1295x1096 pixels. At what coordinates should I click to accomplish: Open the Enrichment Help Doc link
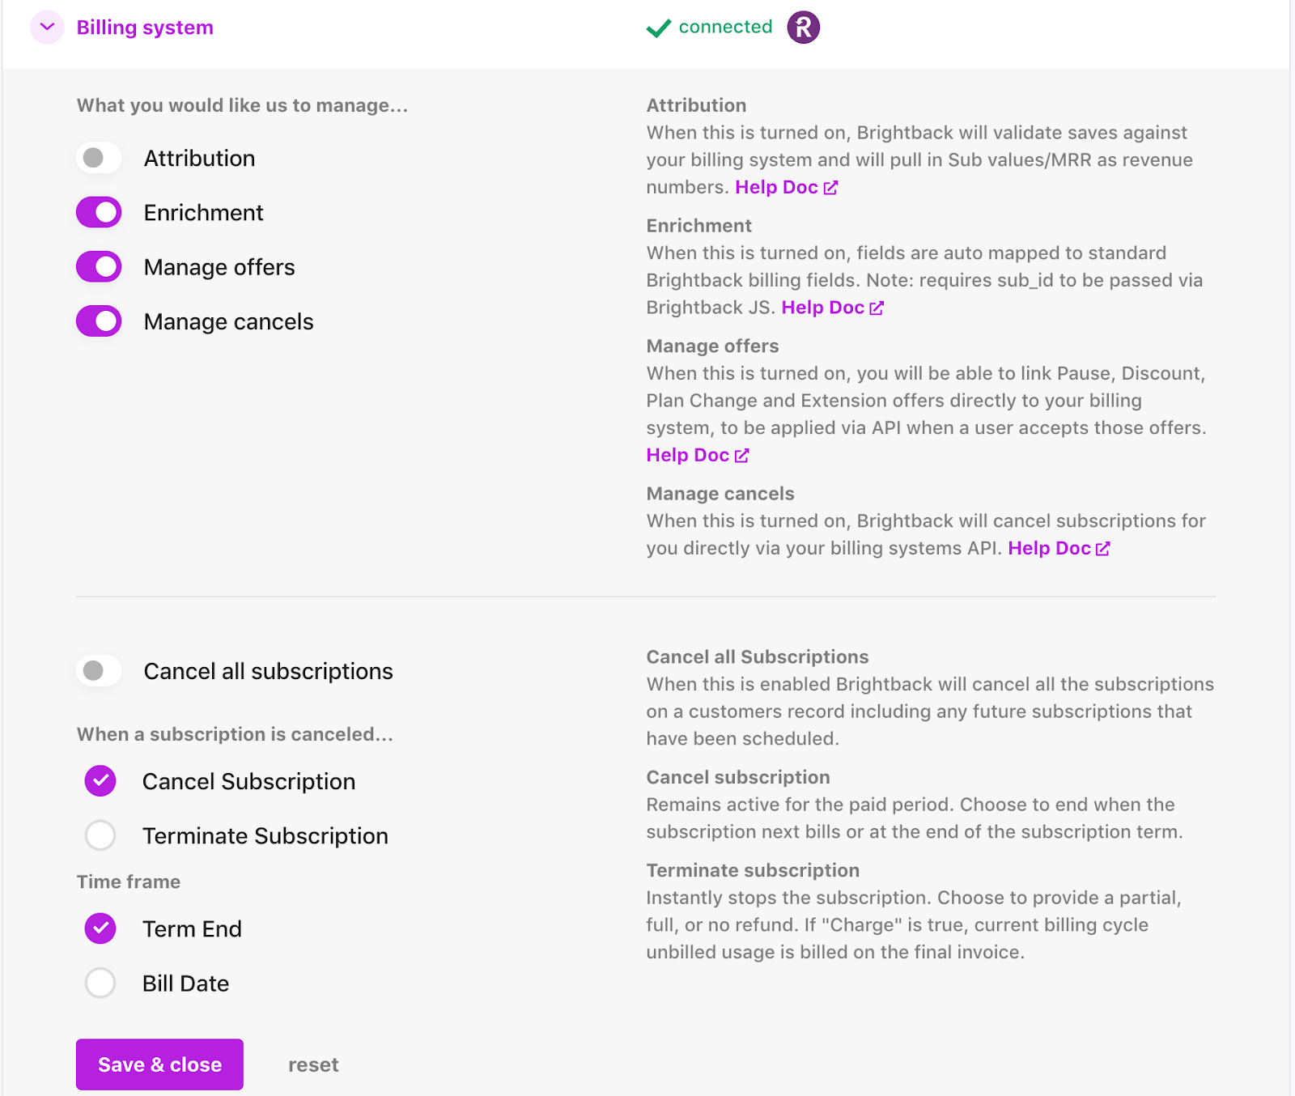(x=822, y=308)
